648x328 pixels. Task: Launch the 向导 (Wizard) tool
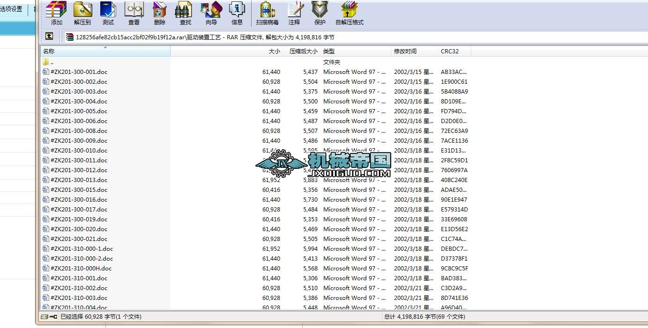point(211,13)
